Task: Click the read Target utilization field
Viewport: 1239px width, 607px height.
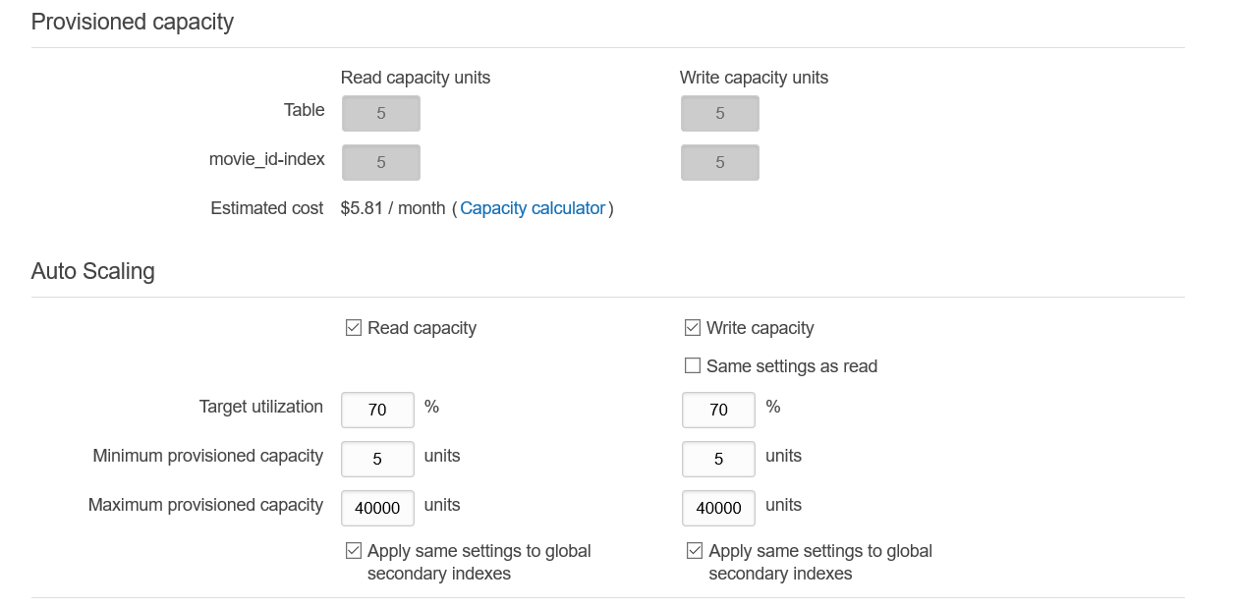Action: pos(377,410)
